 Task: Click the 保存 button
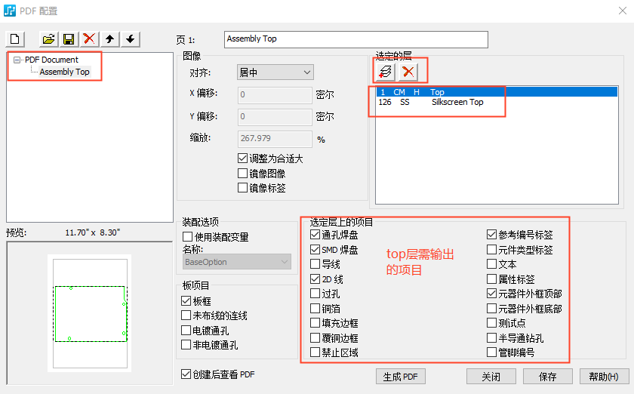coord(547,377)
